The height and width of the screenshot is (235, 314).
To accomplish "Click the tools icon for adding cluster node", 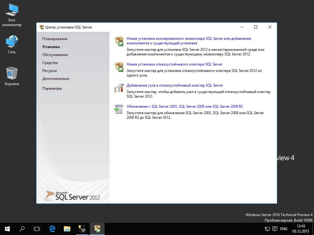I will click(x=119, y=88).
